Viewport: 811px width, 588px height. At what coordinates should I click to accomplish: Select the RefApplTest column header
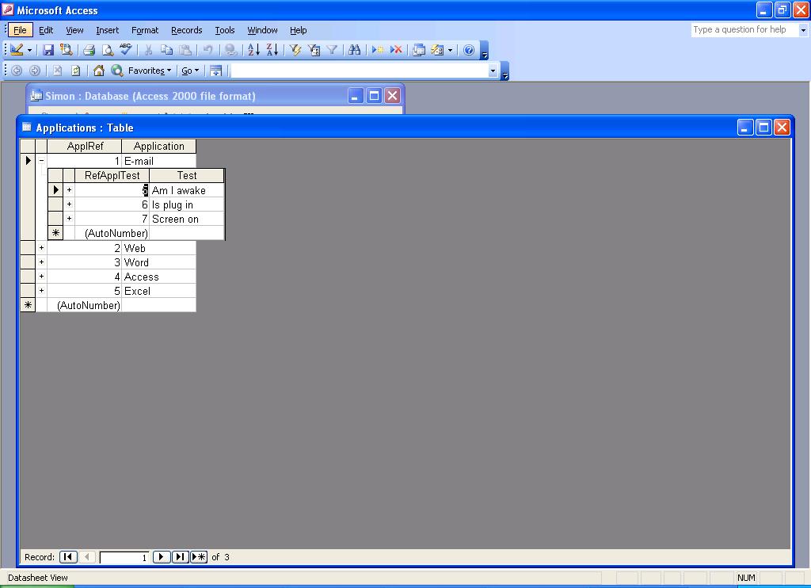click(x=112, y=175)
